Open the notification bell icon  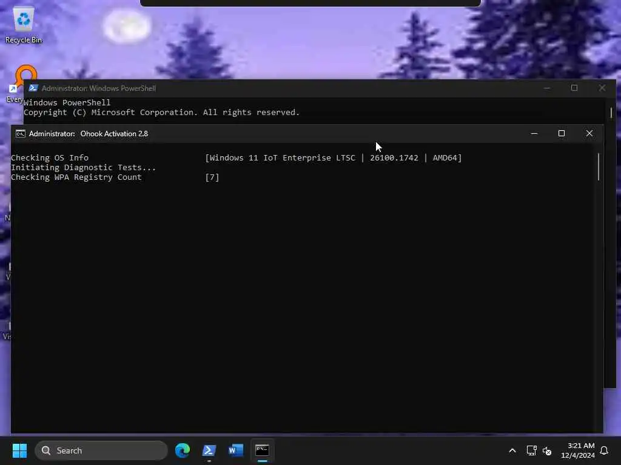tap(604, 450)
